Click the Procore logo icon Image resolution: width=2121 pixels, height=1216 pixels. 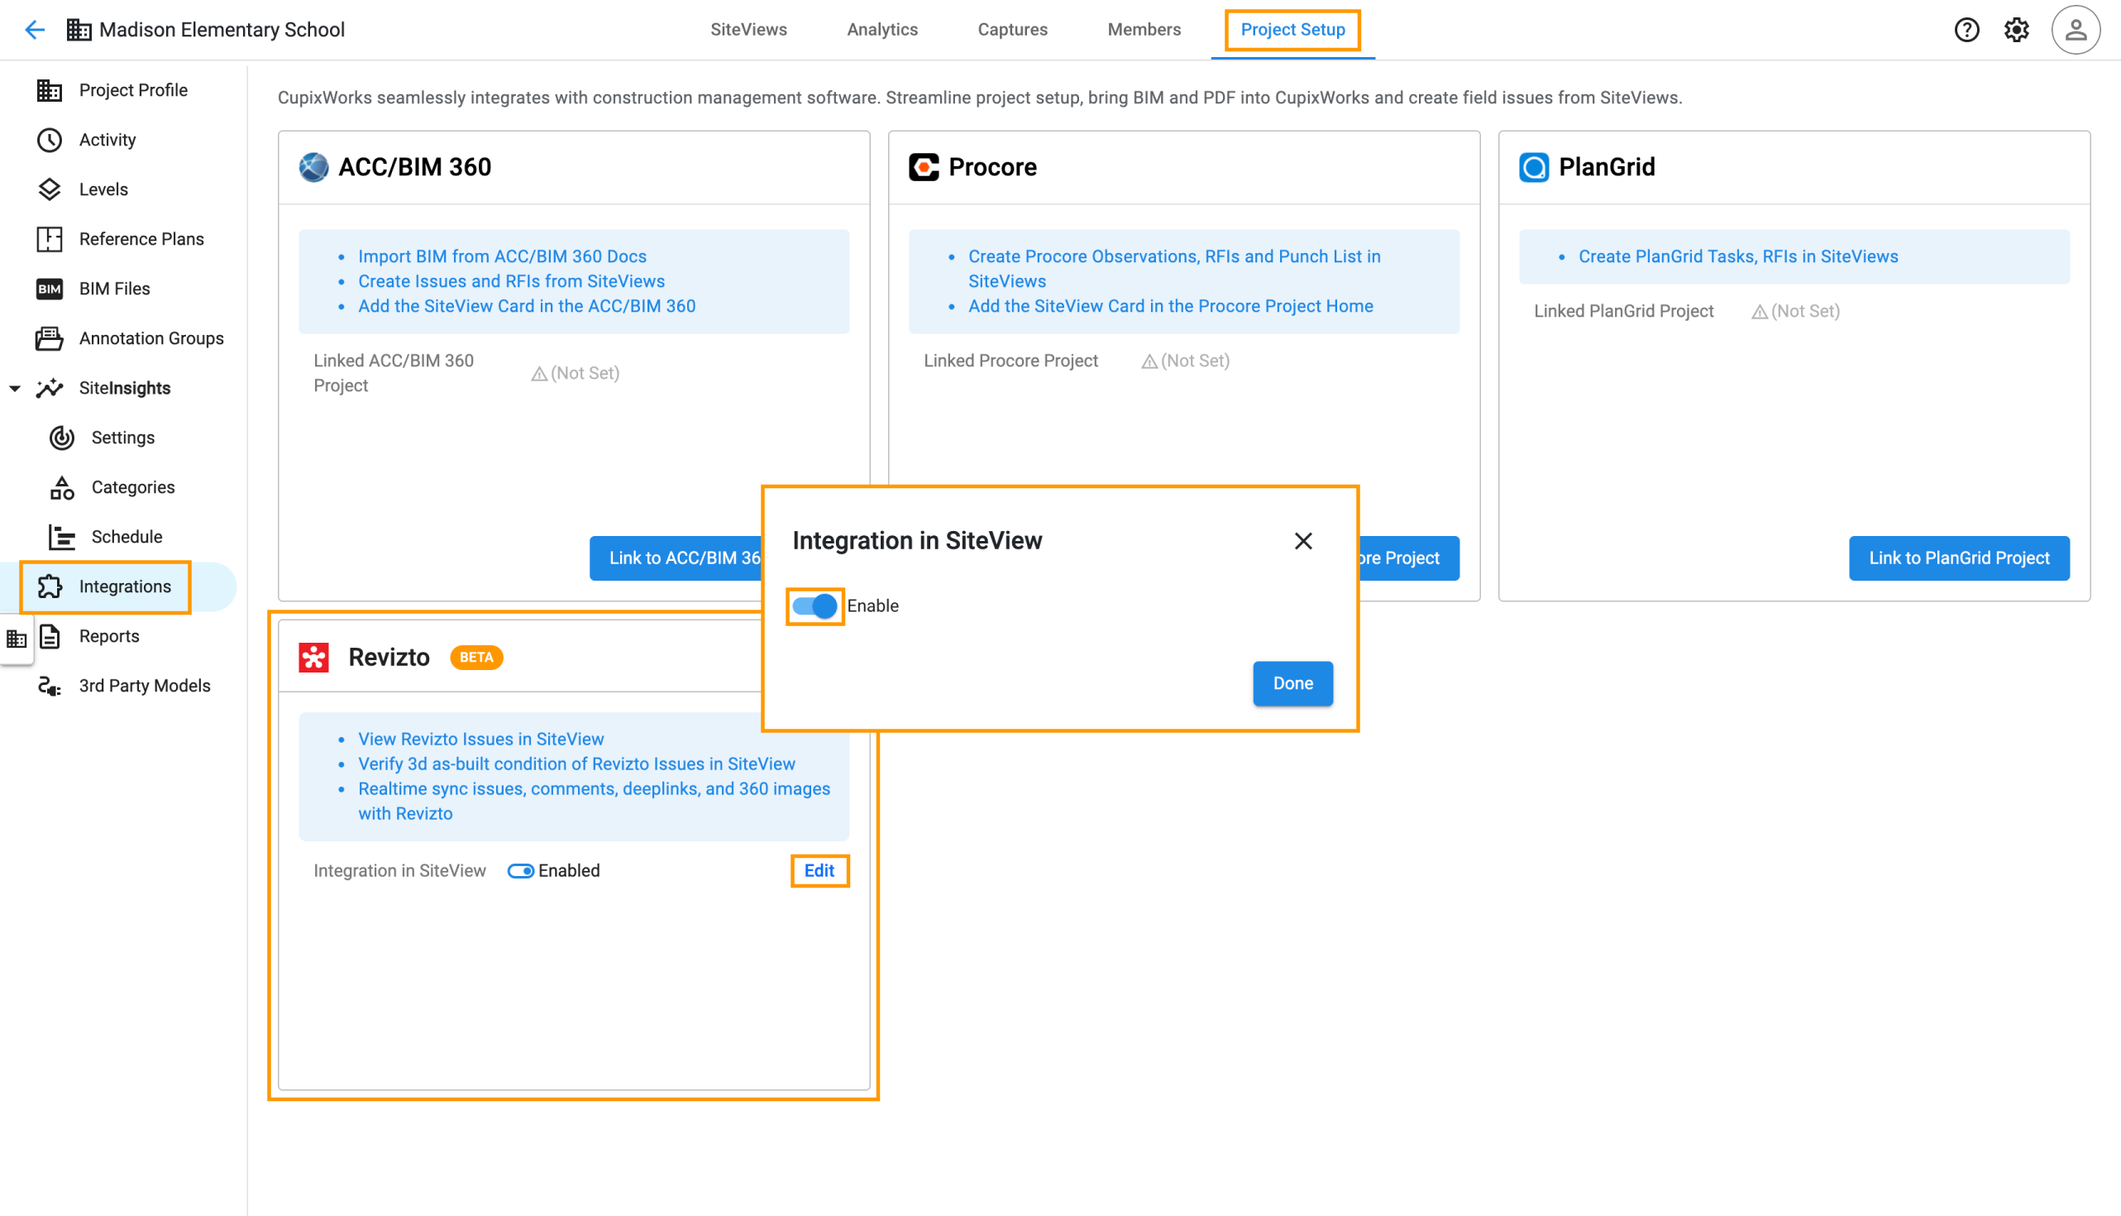pos(923,167)
